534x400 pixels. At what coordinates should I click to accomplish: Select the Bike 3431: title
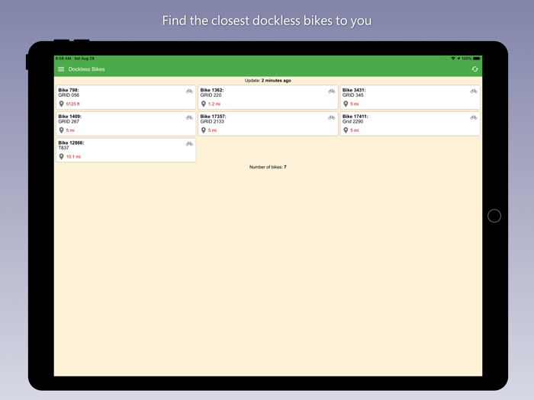[354, 90]
